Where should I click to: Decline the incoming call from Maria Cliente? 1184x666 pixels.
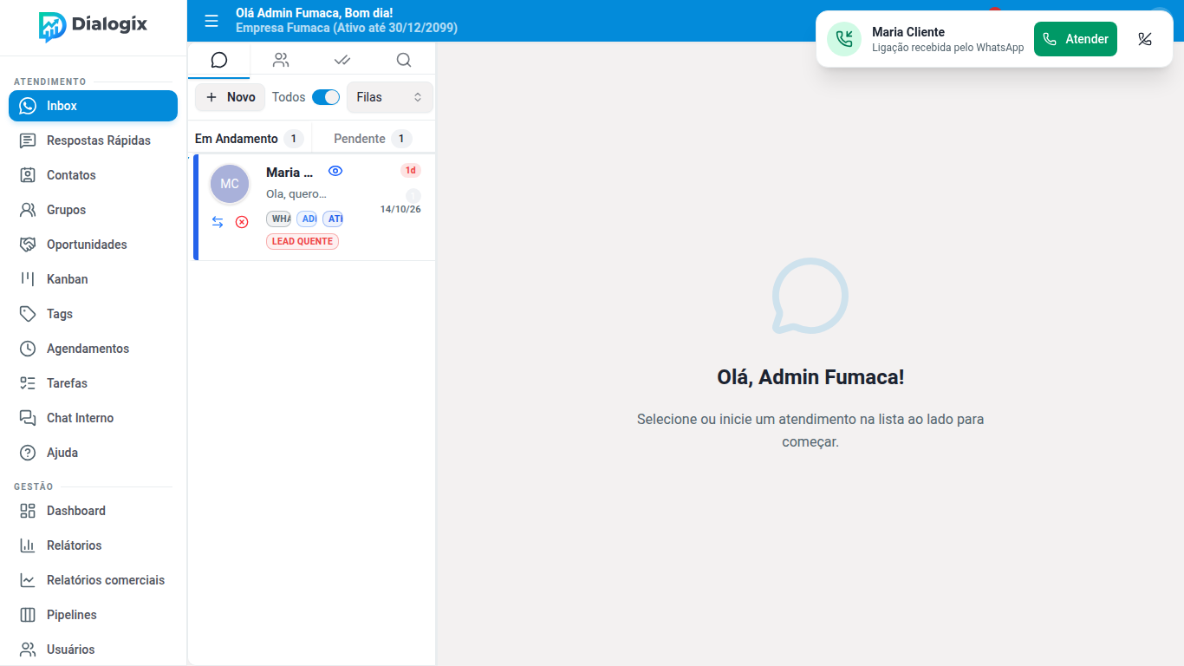[x=1145, y=39]
